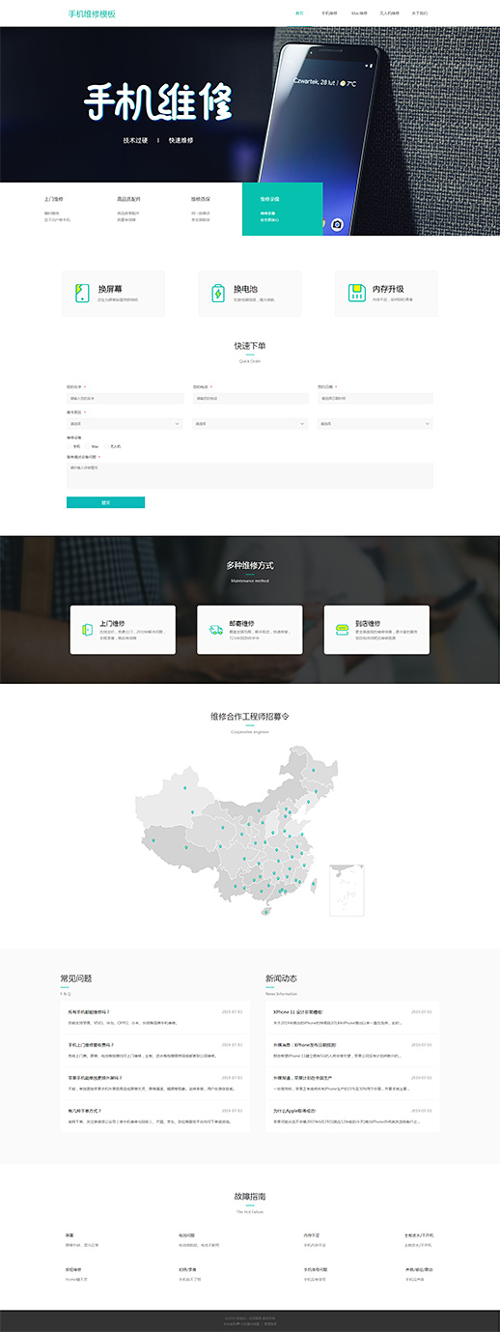Click the 上门维修 door icon
This screenshot has width=500, height=1332.
(85, 629)
